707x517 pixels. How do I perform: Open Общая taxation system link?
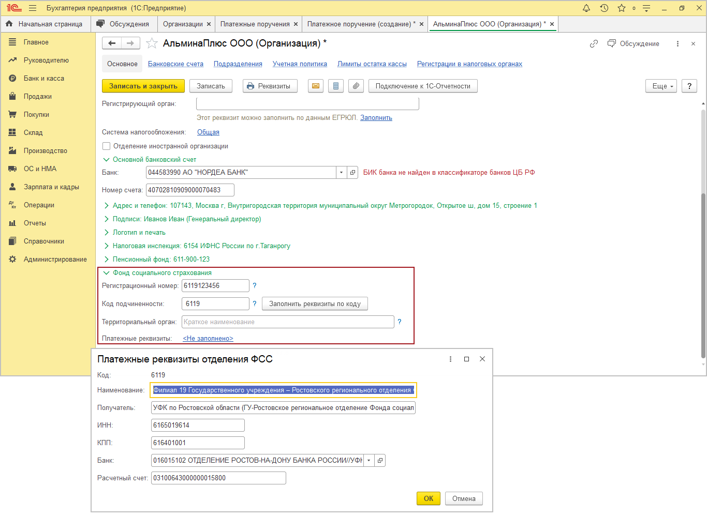208,132
